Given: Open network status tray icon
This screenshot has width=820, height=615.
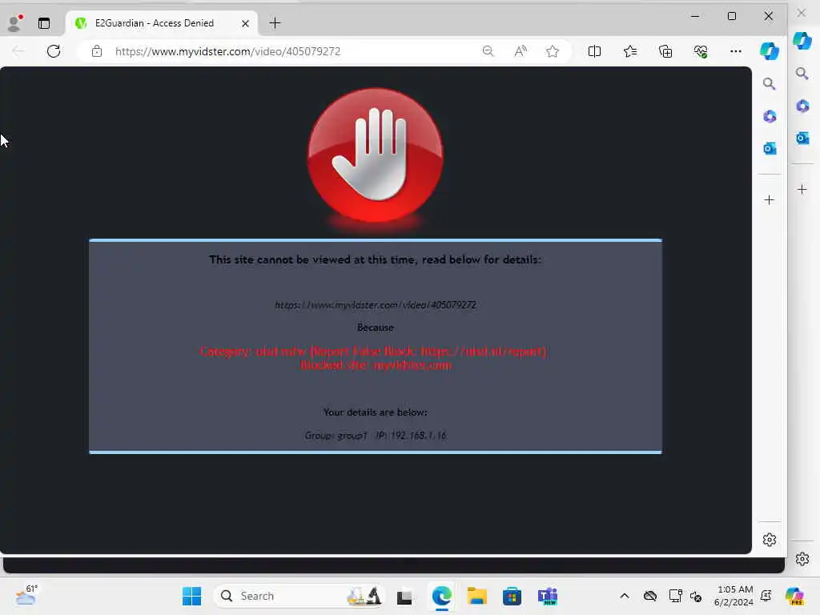Looking at the screenshot, I should pos(675,596).
